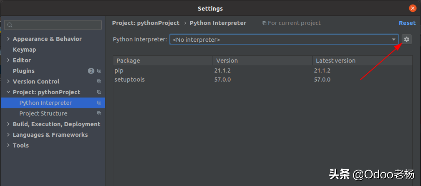The width and height of the screenshot is (421, 186).
Task: Click pip version 21.1.2 cell
Action: pyautogui.click(x=222, y=70)
